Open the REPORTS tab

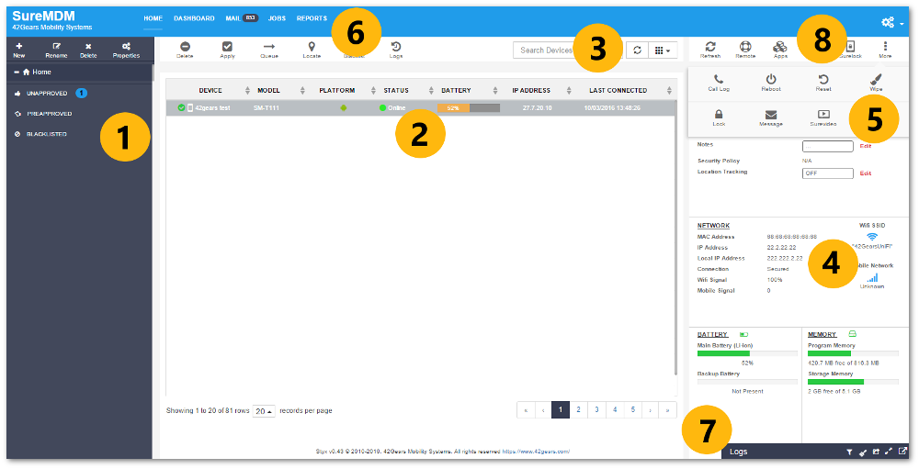(312, 18)
